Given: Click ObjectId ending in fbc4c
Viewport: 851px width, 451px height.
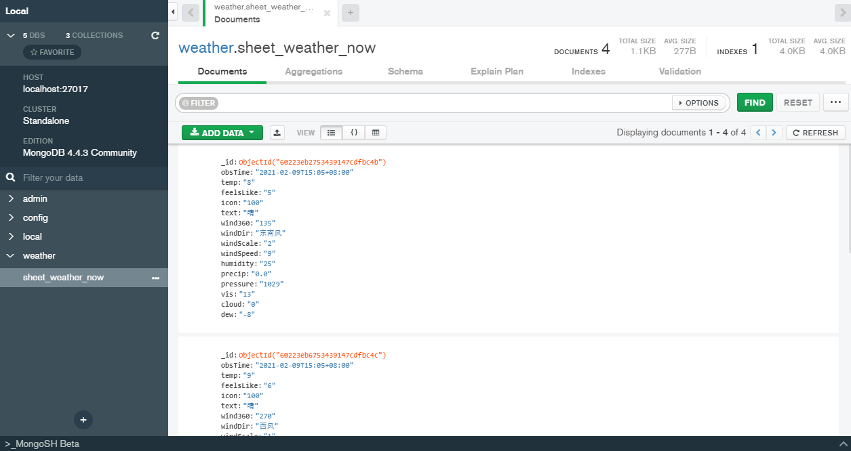Looking at the screenshot, I should pos(313,355).
